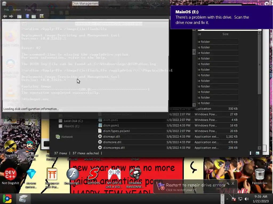The height and width of the screenshot is (204, 273).
Task: Click the inner pane scrollbar thumb
Action: click(x=194, y=52)
